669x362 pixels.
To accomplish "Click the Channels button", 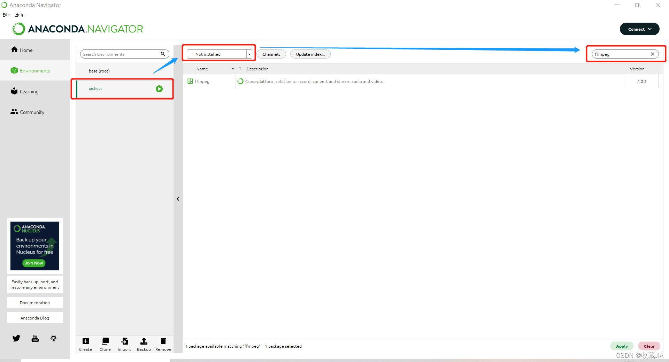I will click(271, 54).
